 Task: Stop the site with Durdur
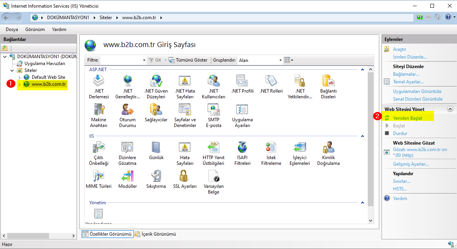(400, 133)
